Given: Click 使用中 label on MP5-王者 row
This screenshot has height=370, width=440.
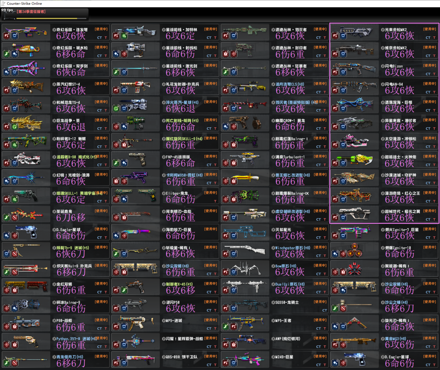Looking at the screenshot, I should [x=320, y=320].
